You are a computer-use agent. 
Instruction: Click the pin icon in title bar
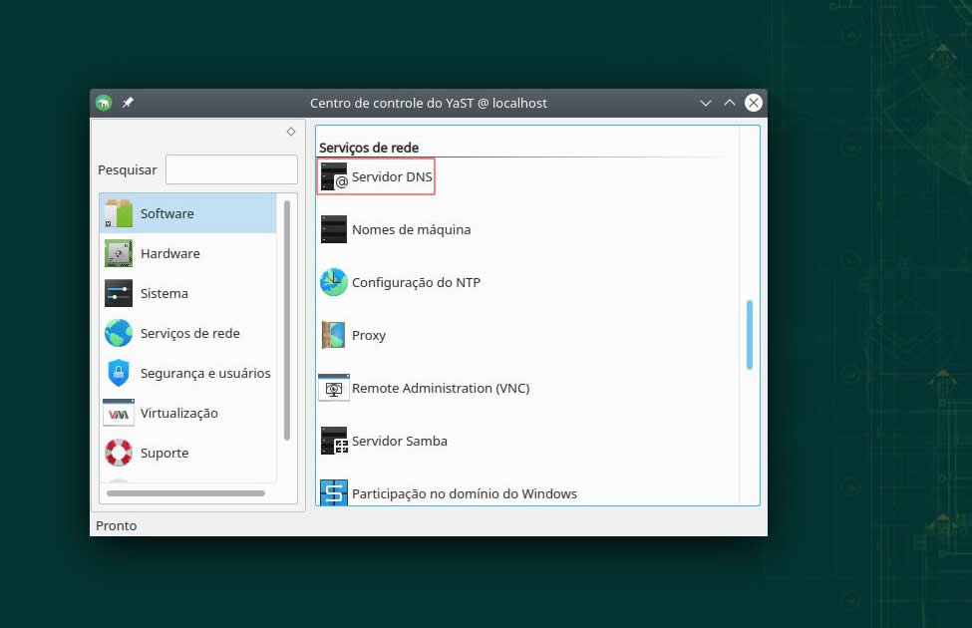[128, 103]
